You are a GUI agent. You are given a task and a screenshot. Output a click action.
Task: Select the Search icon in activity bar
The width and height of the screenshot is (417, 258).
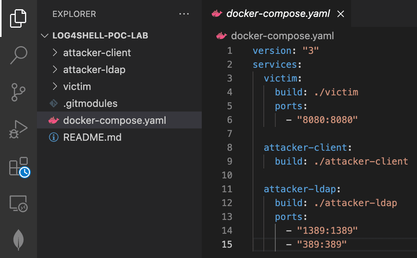[19, 55]
